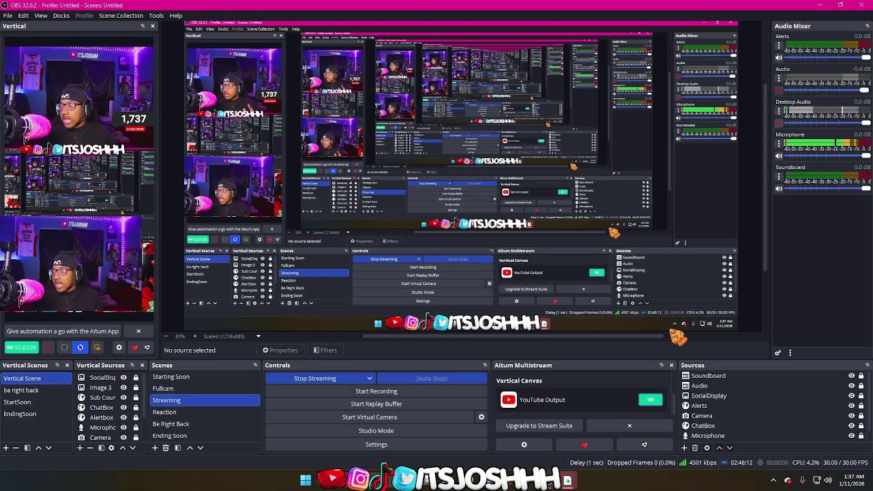This screenshot has height=491, width=873.
Task: Add a new vertical scene with plus icon
Action: click(x=6, y=448)
